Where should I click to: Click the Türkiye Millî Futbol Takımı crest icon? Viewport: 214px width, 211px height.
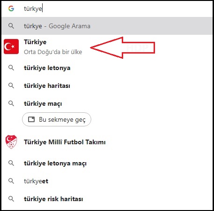[11, 142]
